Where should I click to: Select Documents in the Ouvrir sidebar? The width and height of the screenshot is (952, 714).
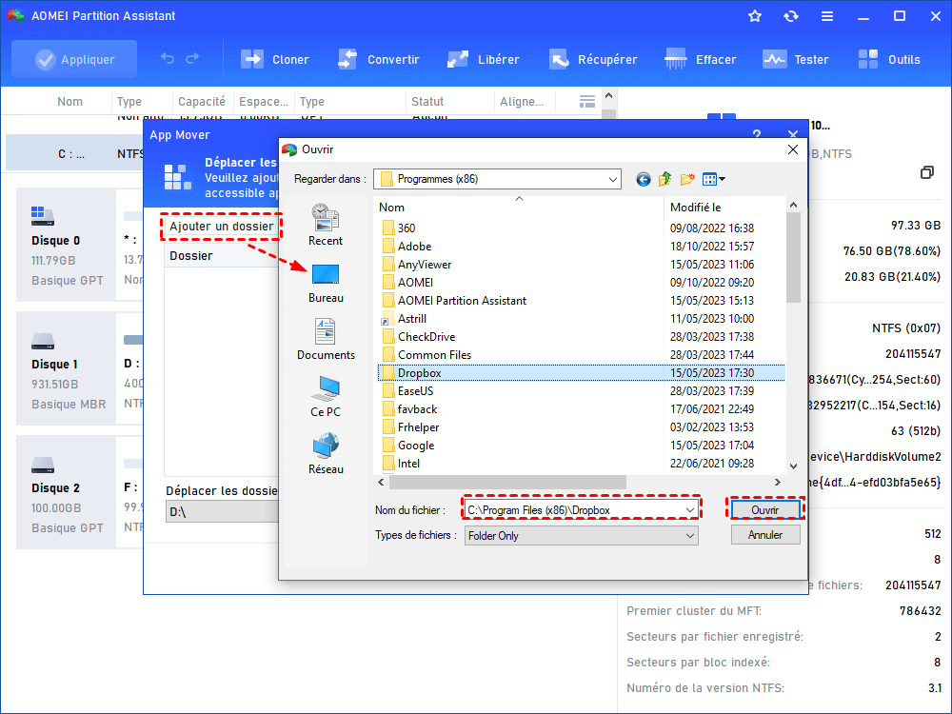[x=326, y=340]
